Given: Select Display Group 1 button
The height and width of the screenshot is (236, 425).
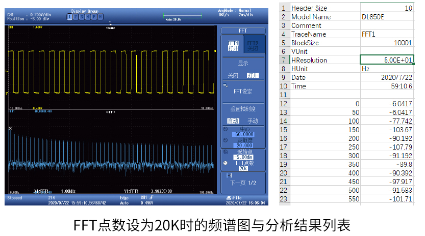Looking at the screenshot, I should pos(69,17).
